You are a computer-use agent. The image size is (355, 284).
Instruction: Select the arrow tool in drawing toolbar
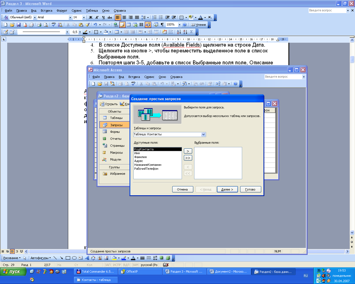click(61, 258)
